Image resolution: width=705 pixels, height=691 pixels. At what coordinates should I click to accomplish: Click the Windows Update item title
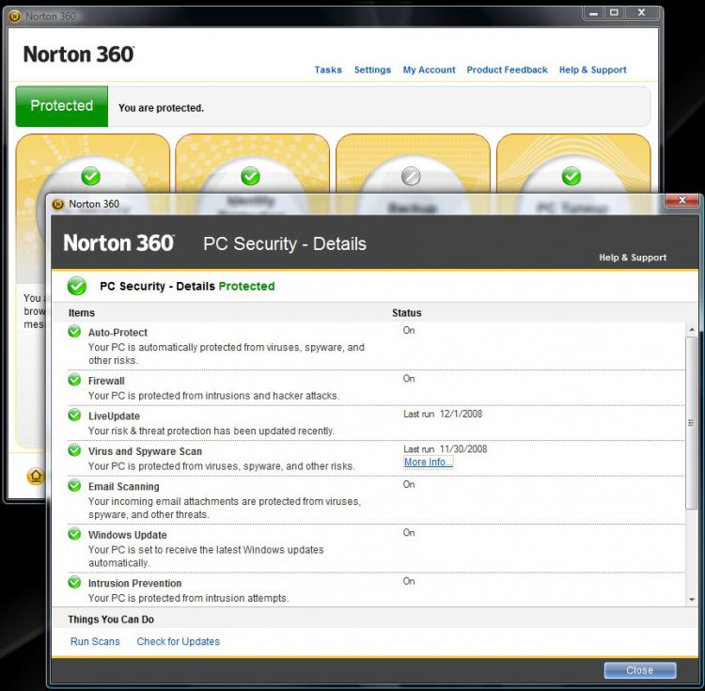[x=128, y=535]
